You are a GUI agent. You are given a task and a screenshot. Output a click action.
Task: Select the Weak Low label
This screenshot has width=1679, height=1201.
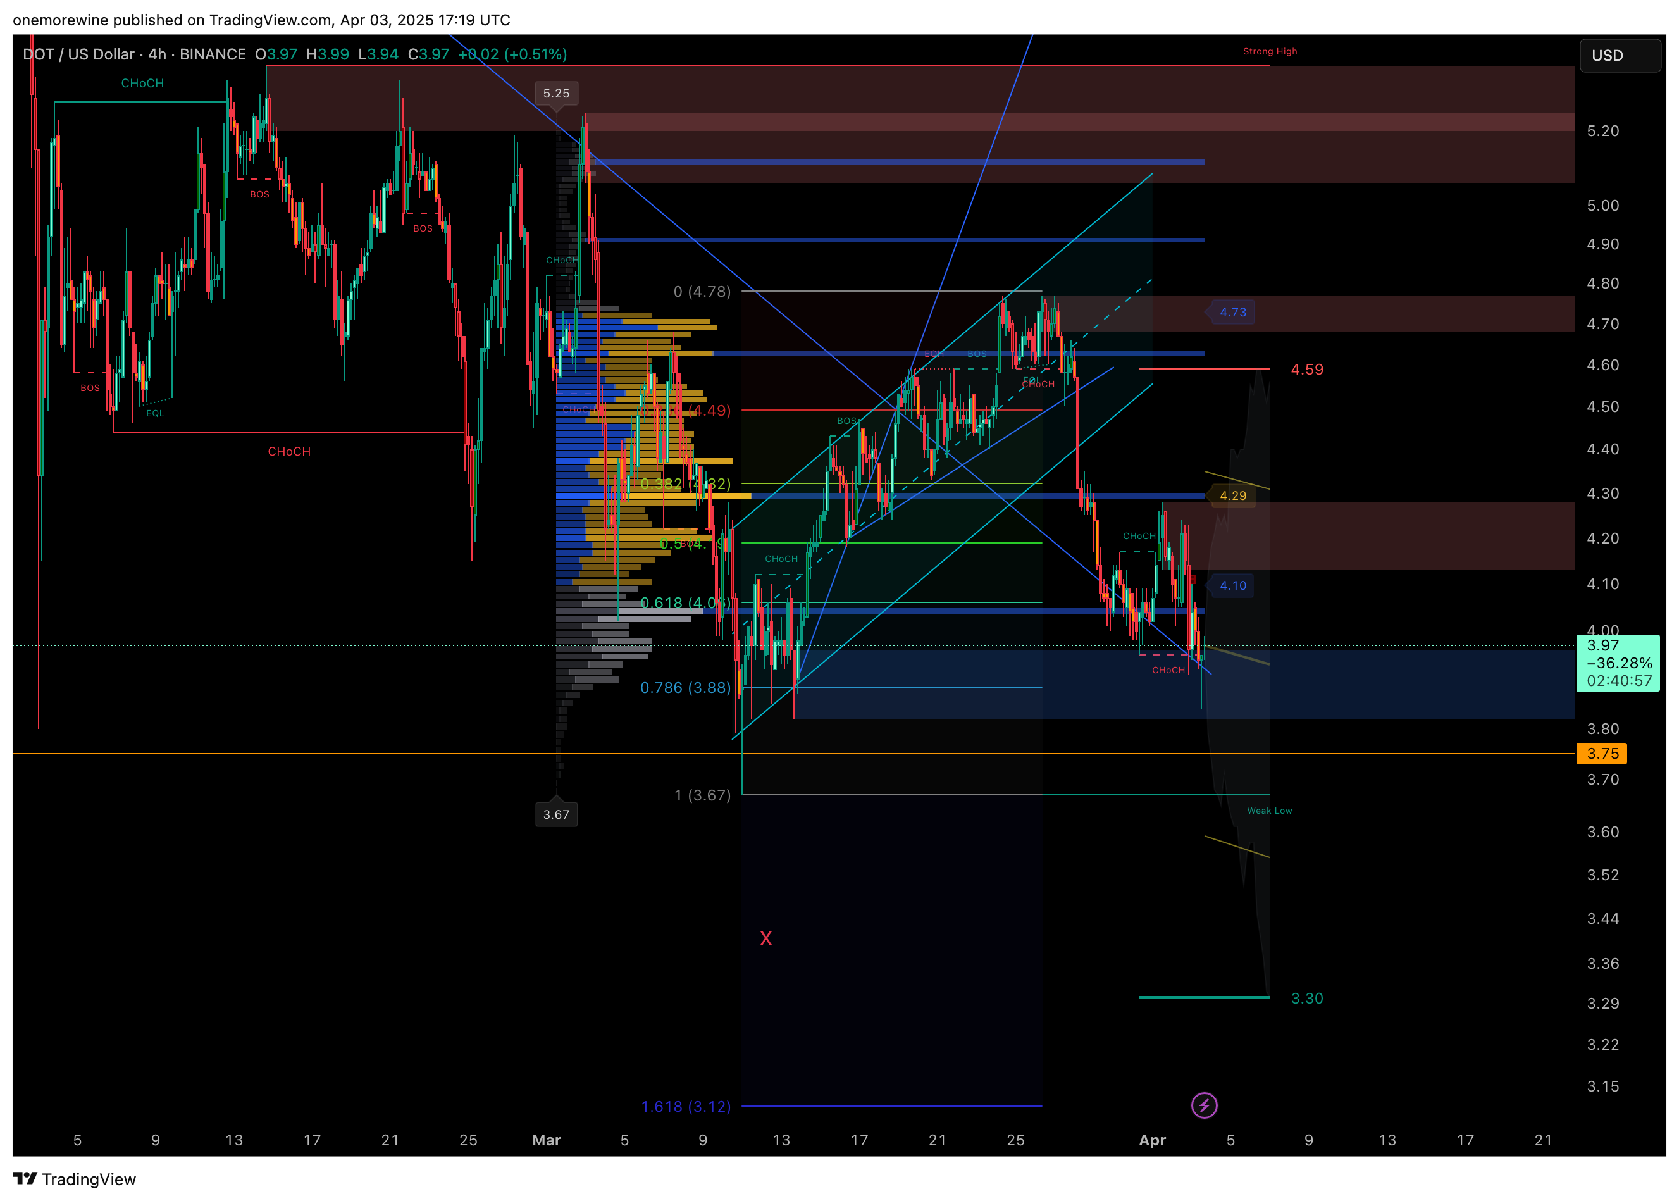point(1268,811)
